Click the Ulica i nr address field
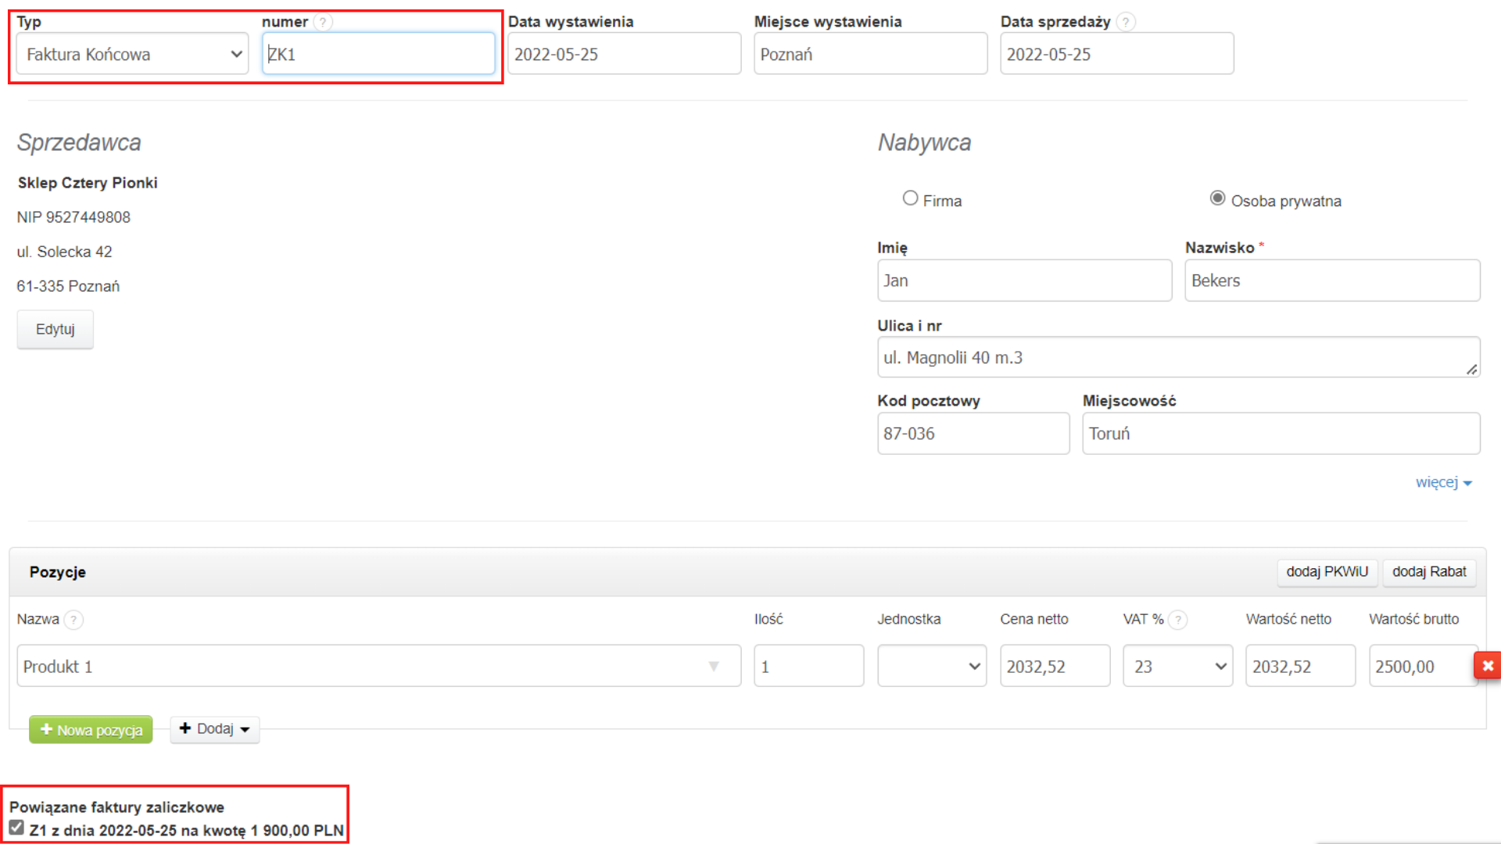 (x=1178, y=357)
